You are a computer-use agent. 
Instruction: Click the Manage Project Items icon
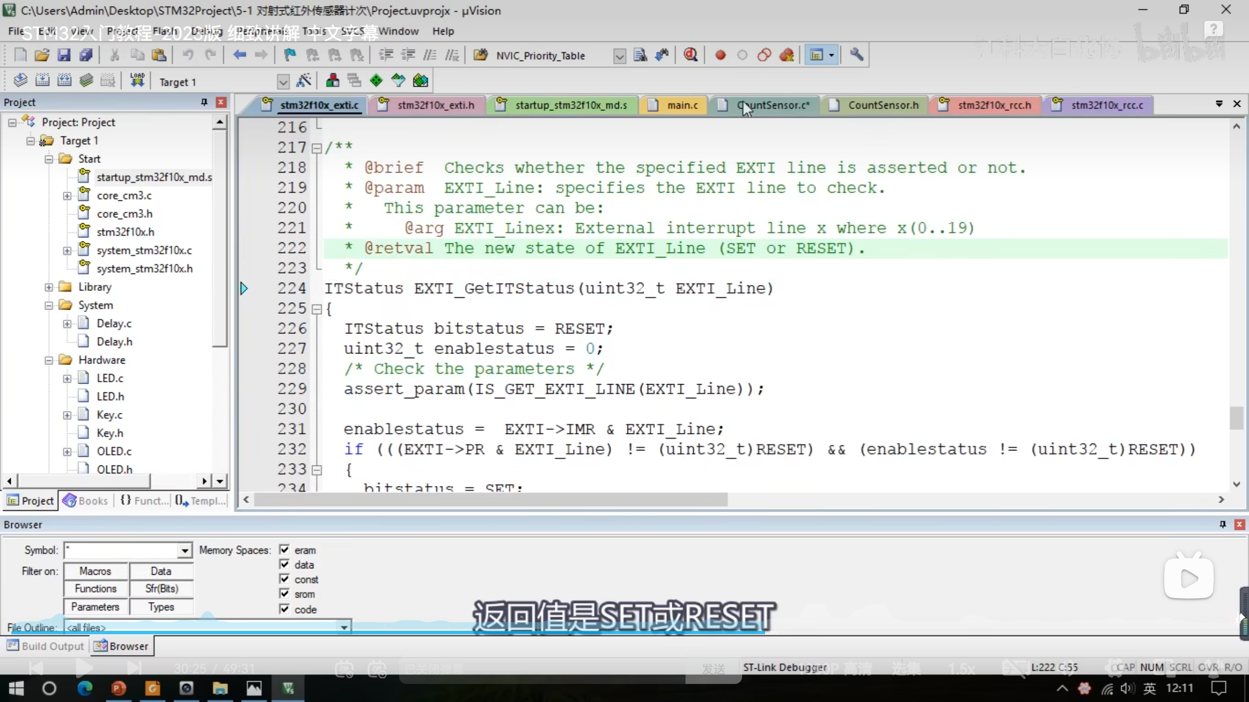332,81
